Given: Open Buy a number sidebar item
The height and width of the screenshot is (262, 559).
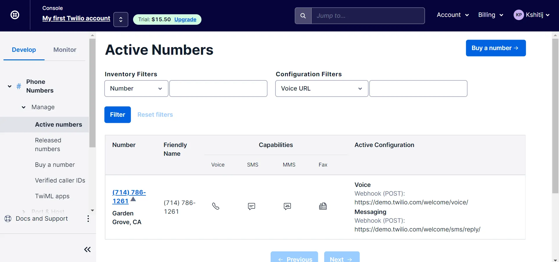Looking at the screenshot, I should pos(55,165).
